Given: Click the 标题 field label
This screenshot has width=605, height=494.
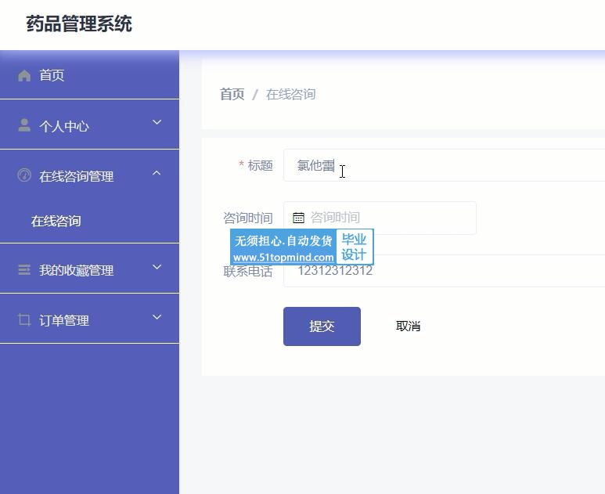Looking at the screenshot, I should [x=260, y=165].
